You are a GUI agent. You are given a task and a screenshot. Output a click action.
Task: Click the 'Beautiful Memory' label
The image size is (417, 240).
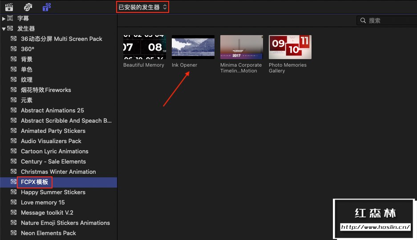click(x=144, y=65)
